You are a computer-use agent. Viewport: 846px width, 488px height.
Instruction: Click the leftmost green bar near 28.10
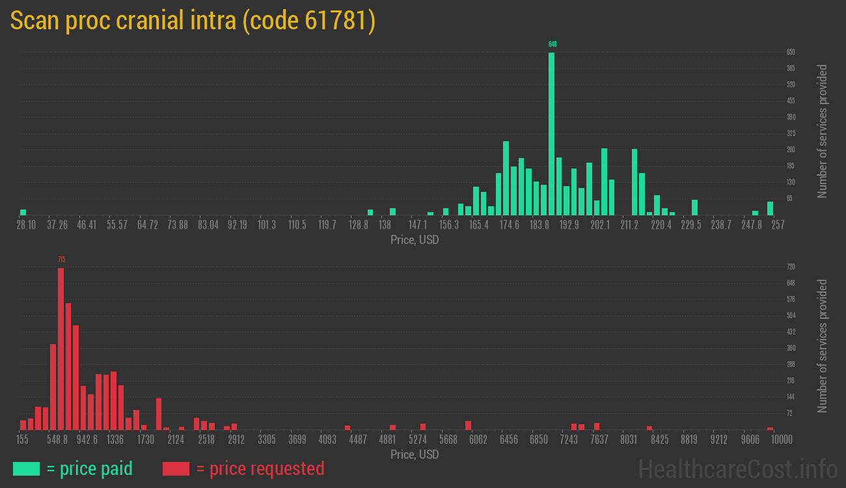tap(23, 211)
